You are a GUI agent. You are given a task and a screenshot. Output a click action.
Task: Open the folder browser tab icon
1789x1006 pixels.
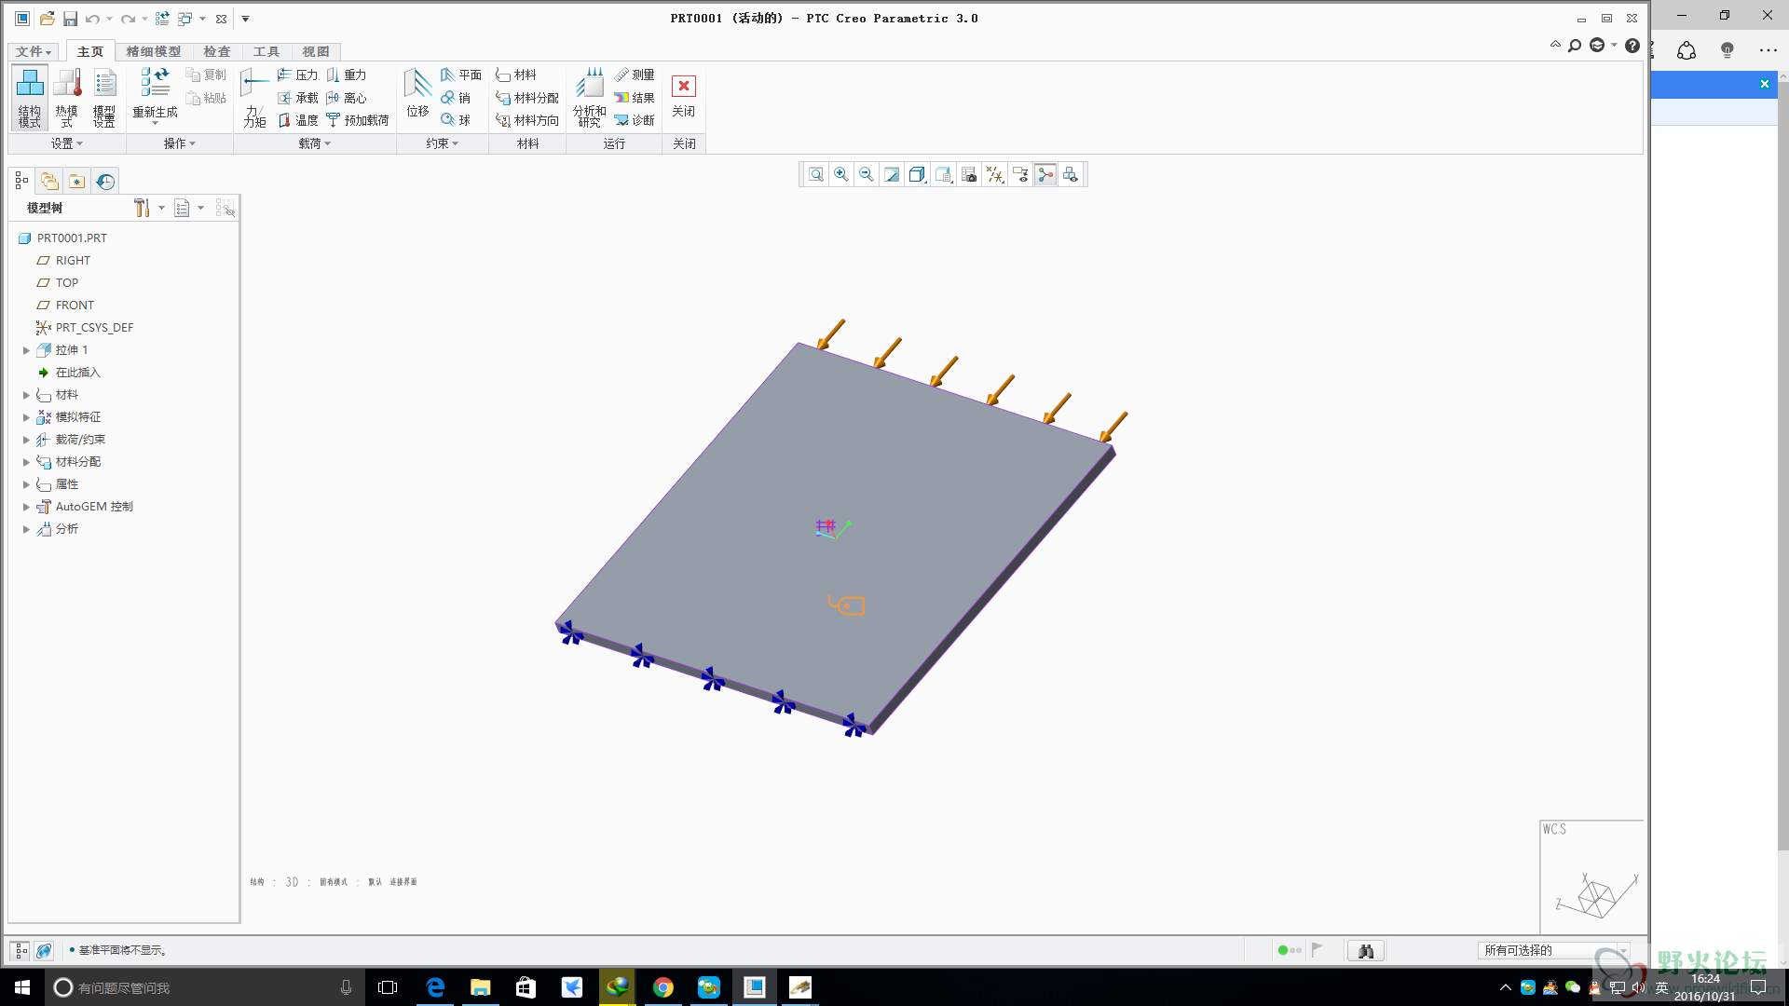click(x=49, y=181)
